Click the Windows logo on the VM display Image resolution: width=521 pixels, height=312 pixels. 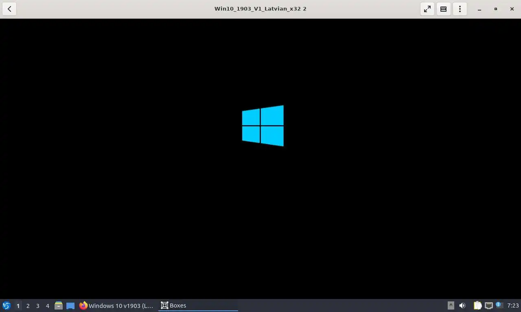(263, 126)
